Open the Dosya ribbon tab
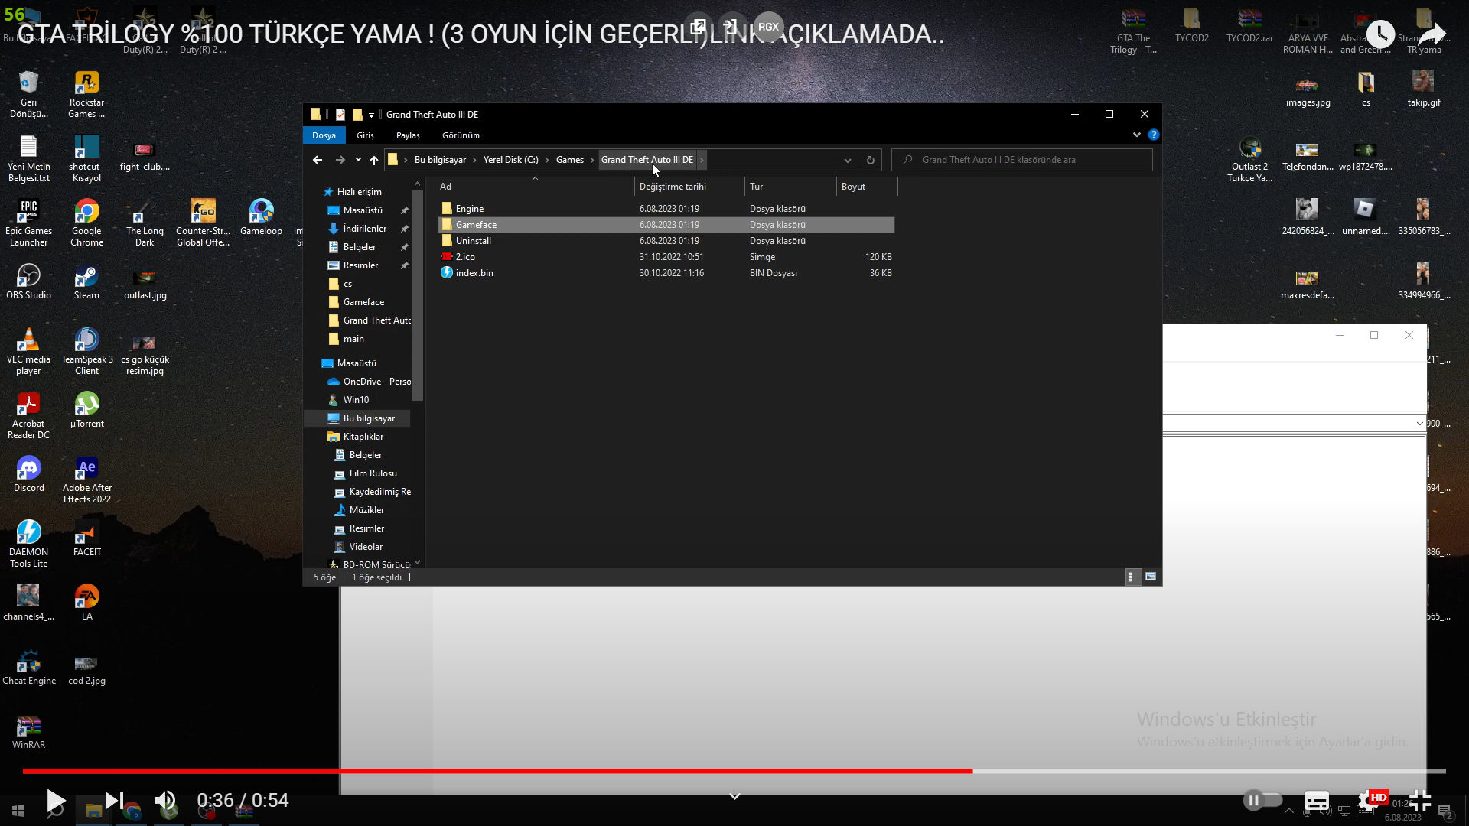This screenshot has height=826, width=1469. tap(324, 135)
